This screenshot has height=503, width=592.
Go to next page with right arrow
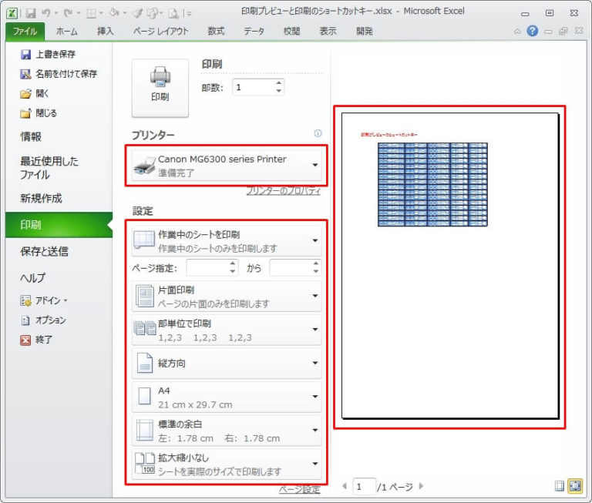tap(422, 486)
